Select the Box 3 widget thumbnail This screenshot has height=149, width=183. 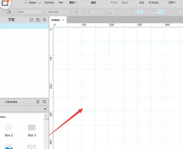coord(32,127)
